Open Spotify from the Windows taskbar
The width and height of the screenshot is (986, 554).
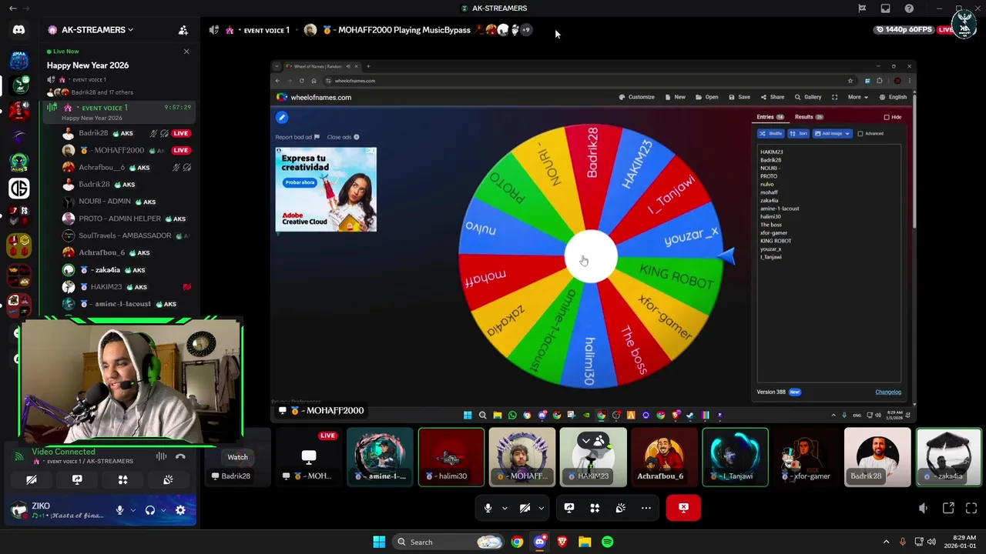click(607, 542)
